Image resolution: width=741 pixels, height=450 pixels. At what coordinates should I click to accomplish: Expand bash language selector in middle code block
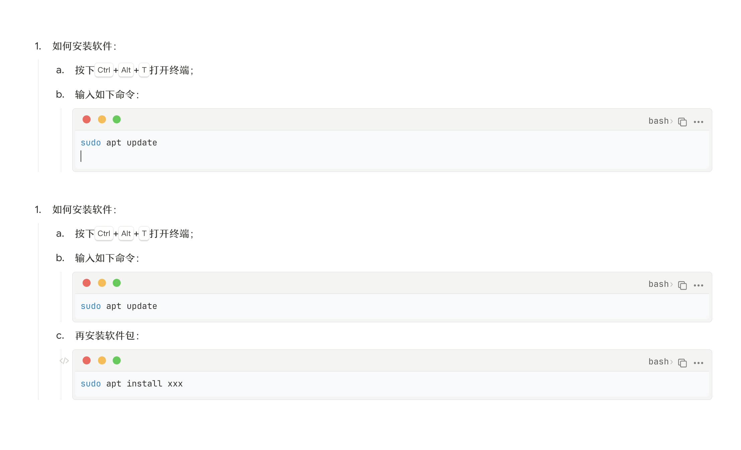coord(660,284)
